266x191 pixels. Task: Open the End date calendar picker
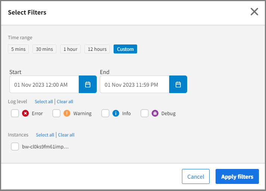pyautogui.click(x=178, y=84)
